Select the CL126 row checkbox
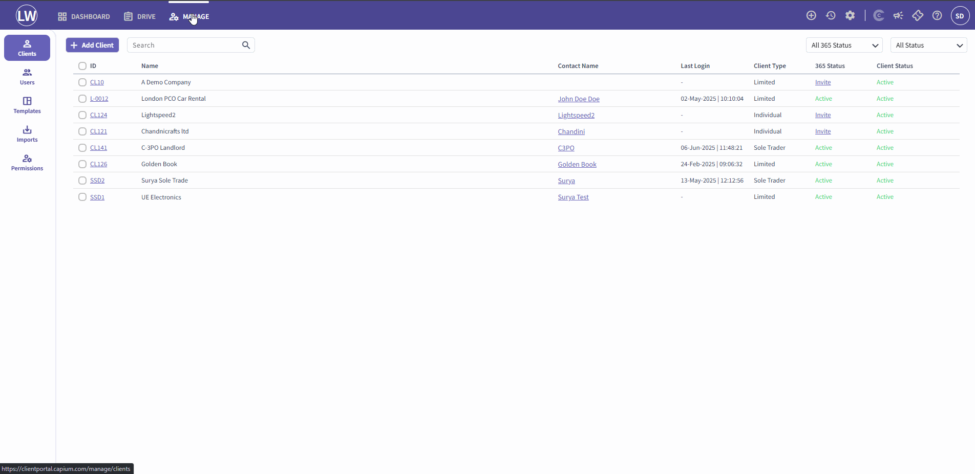975x474 pixels. click(x=82, y=164)
